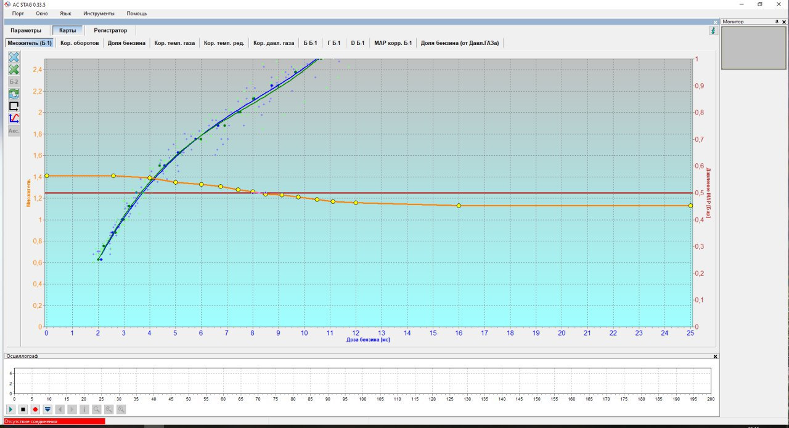Select the Кор. оборотов map tab

[80, 43]
